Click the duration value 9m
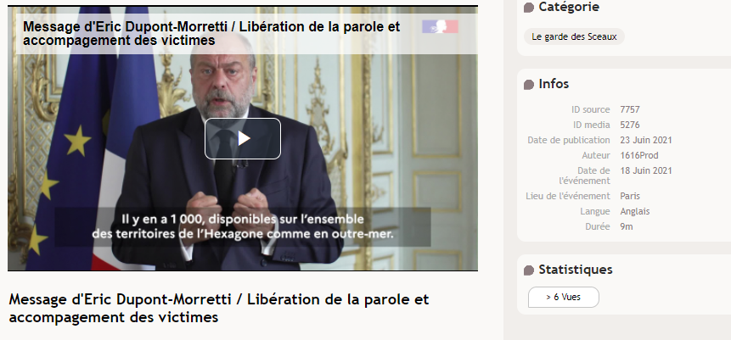Viewport: 731px width, 340px height. tap(627, 227)
